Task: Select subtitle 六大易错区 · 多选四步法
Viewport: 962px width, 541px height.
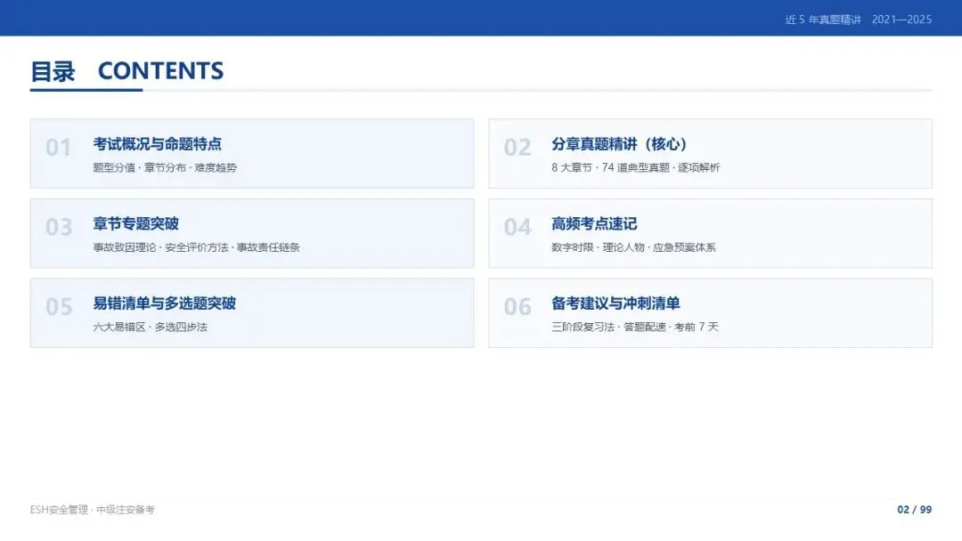Action: point(150,327)
